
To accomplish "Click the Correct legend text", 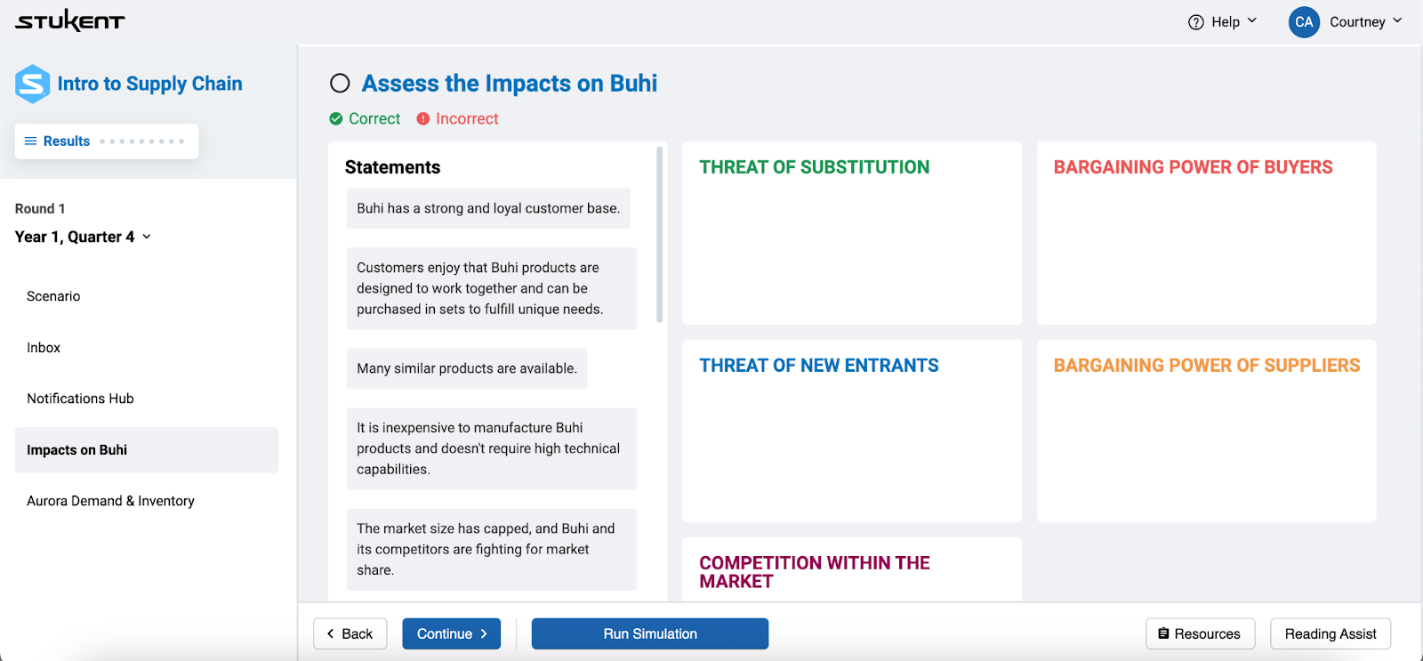I will point(374,119).
